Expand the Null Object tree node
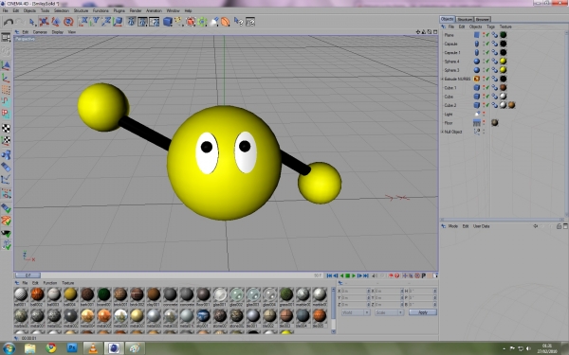The image size is (569, 355). pos(442,132)
